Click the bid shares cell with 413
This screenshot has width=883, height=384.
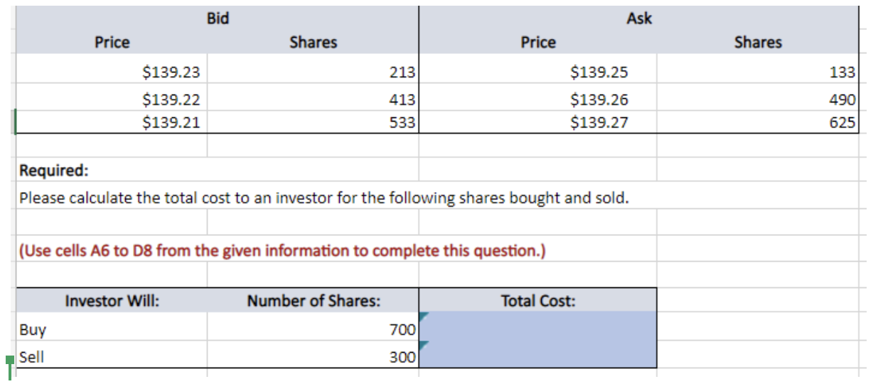click(313, 98)
